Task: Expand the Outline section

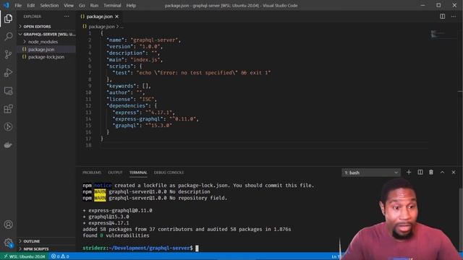Action: (x=46, y=241)
